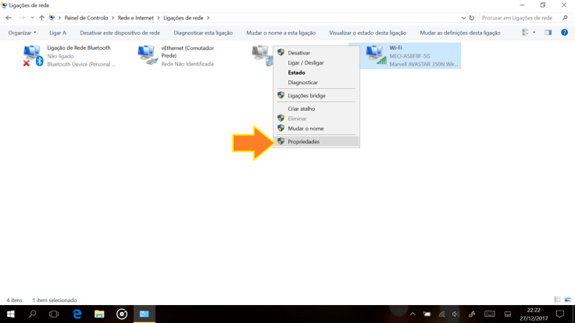Open the help question mark icon

564,33
